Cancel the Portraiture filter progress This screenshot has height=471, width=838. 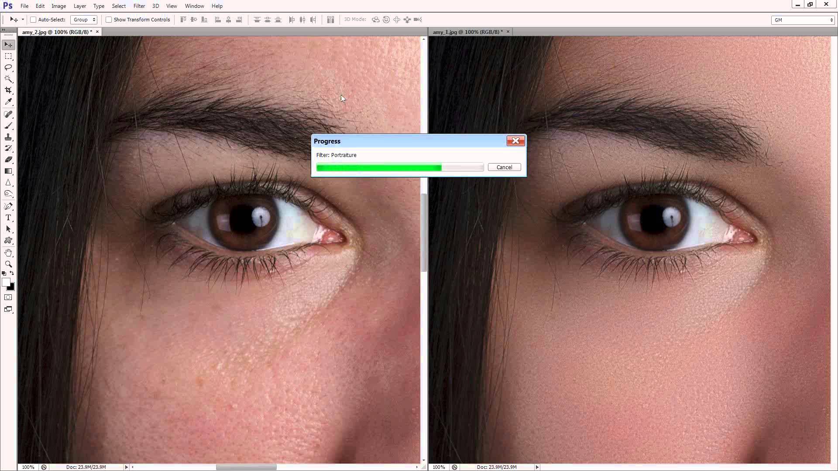[504, 167]
